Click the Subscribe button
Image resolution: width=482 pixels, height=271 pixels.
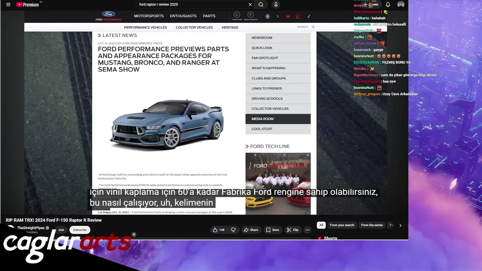click(x=80, y=230)
